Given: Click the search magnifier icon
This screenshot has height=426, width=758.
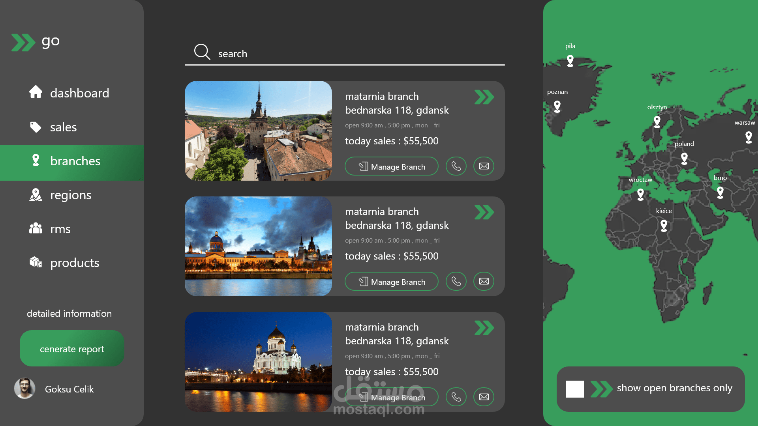Looking at the screenshot, I should [202, 52].
